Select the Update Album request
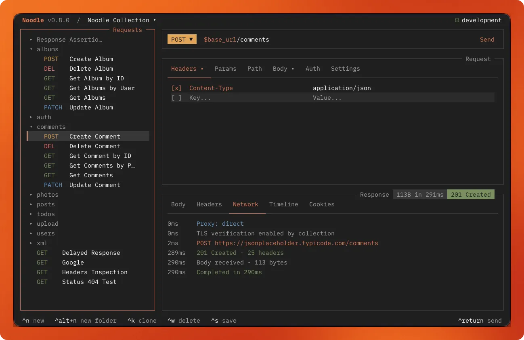Viewport: 524px width, 340px height. click(x=88, y=107)
